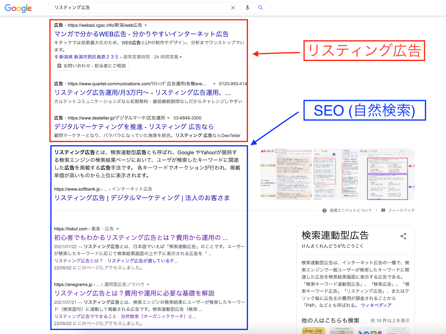Expand the dropdown arrow after deeteller.jp URL
Viewport: 446px width, 334px height.
[x=168, y=118]
